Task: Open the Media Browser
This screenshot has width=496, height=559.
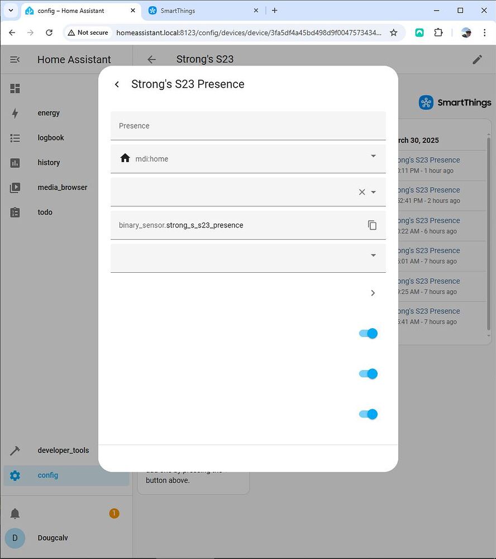Action: pyautogui.click(x=63, y=187)
